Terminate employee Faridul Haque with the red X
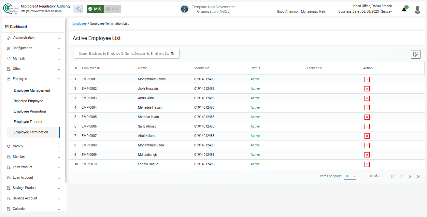This screenshot has width=427, height=217. pos(367,164)
